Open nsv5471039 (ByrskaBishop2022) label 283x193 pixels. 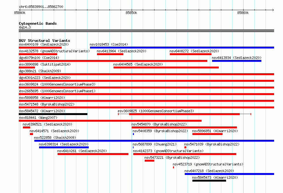(212, 144)
